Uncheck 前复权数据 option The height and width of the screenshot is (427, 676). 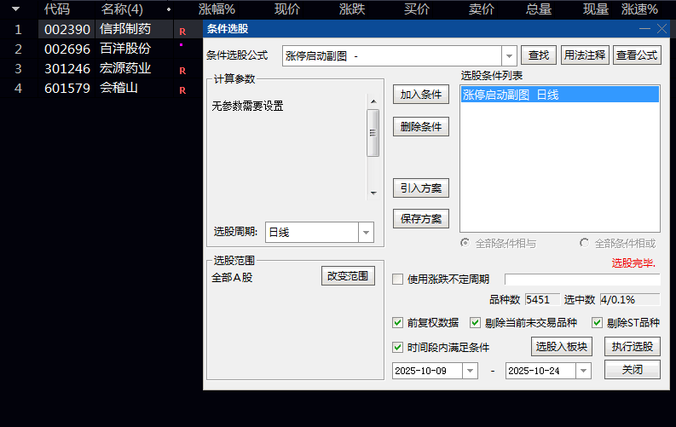[397, 323]
